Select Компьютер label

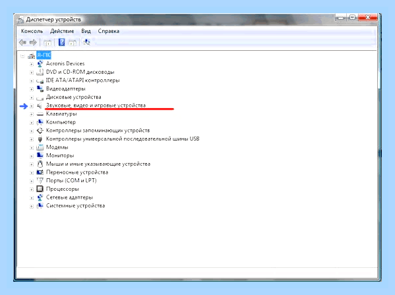(x=61, y=122)
